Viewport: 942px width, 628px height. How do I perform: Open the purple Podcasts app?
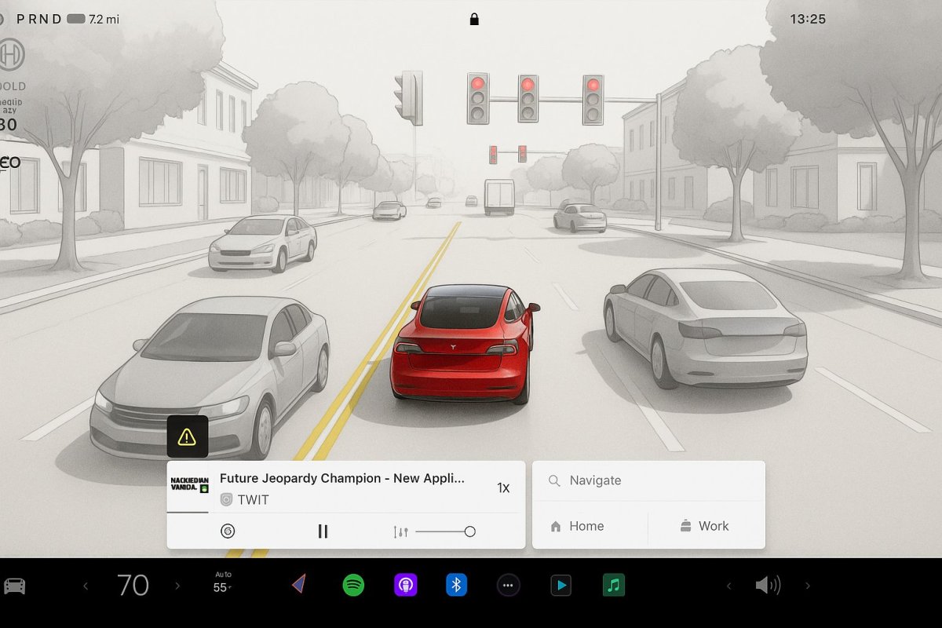coord(405,585)
